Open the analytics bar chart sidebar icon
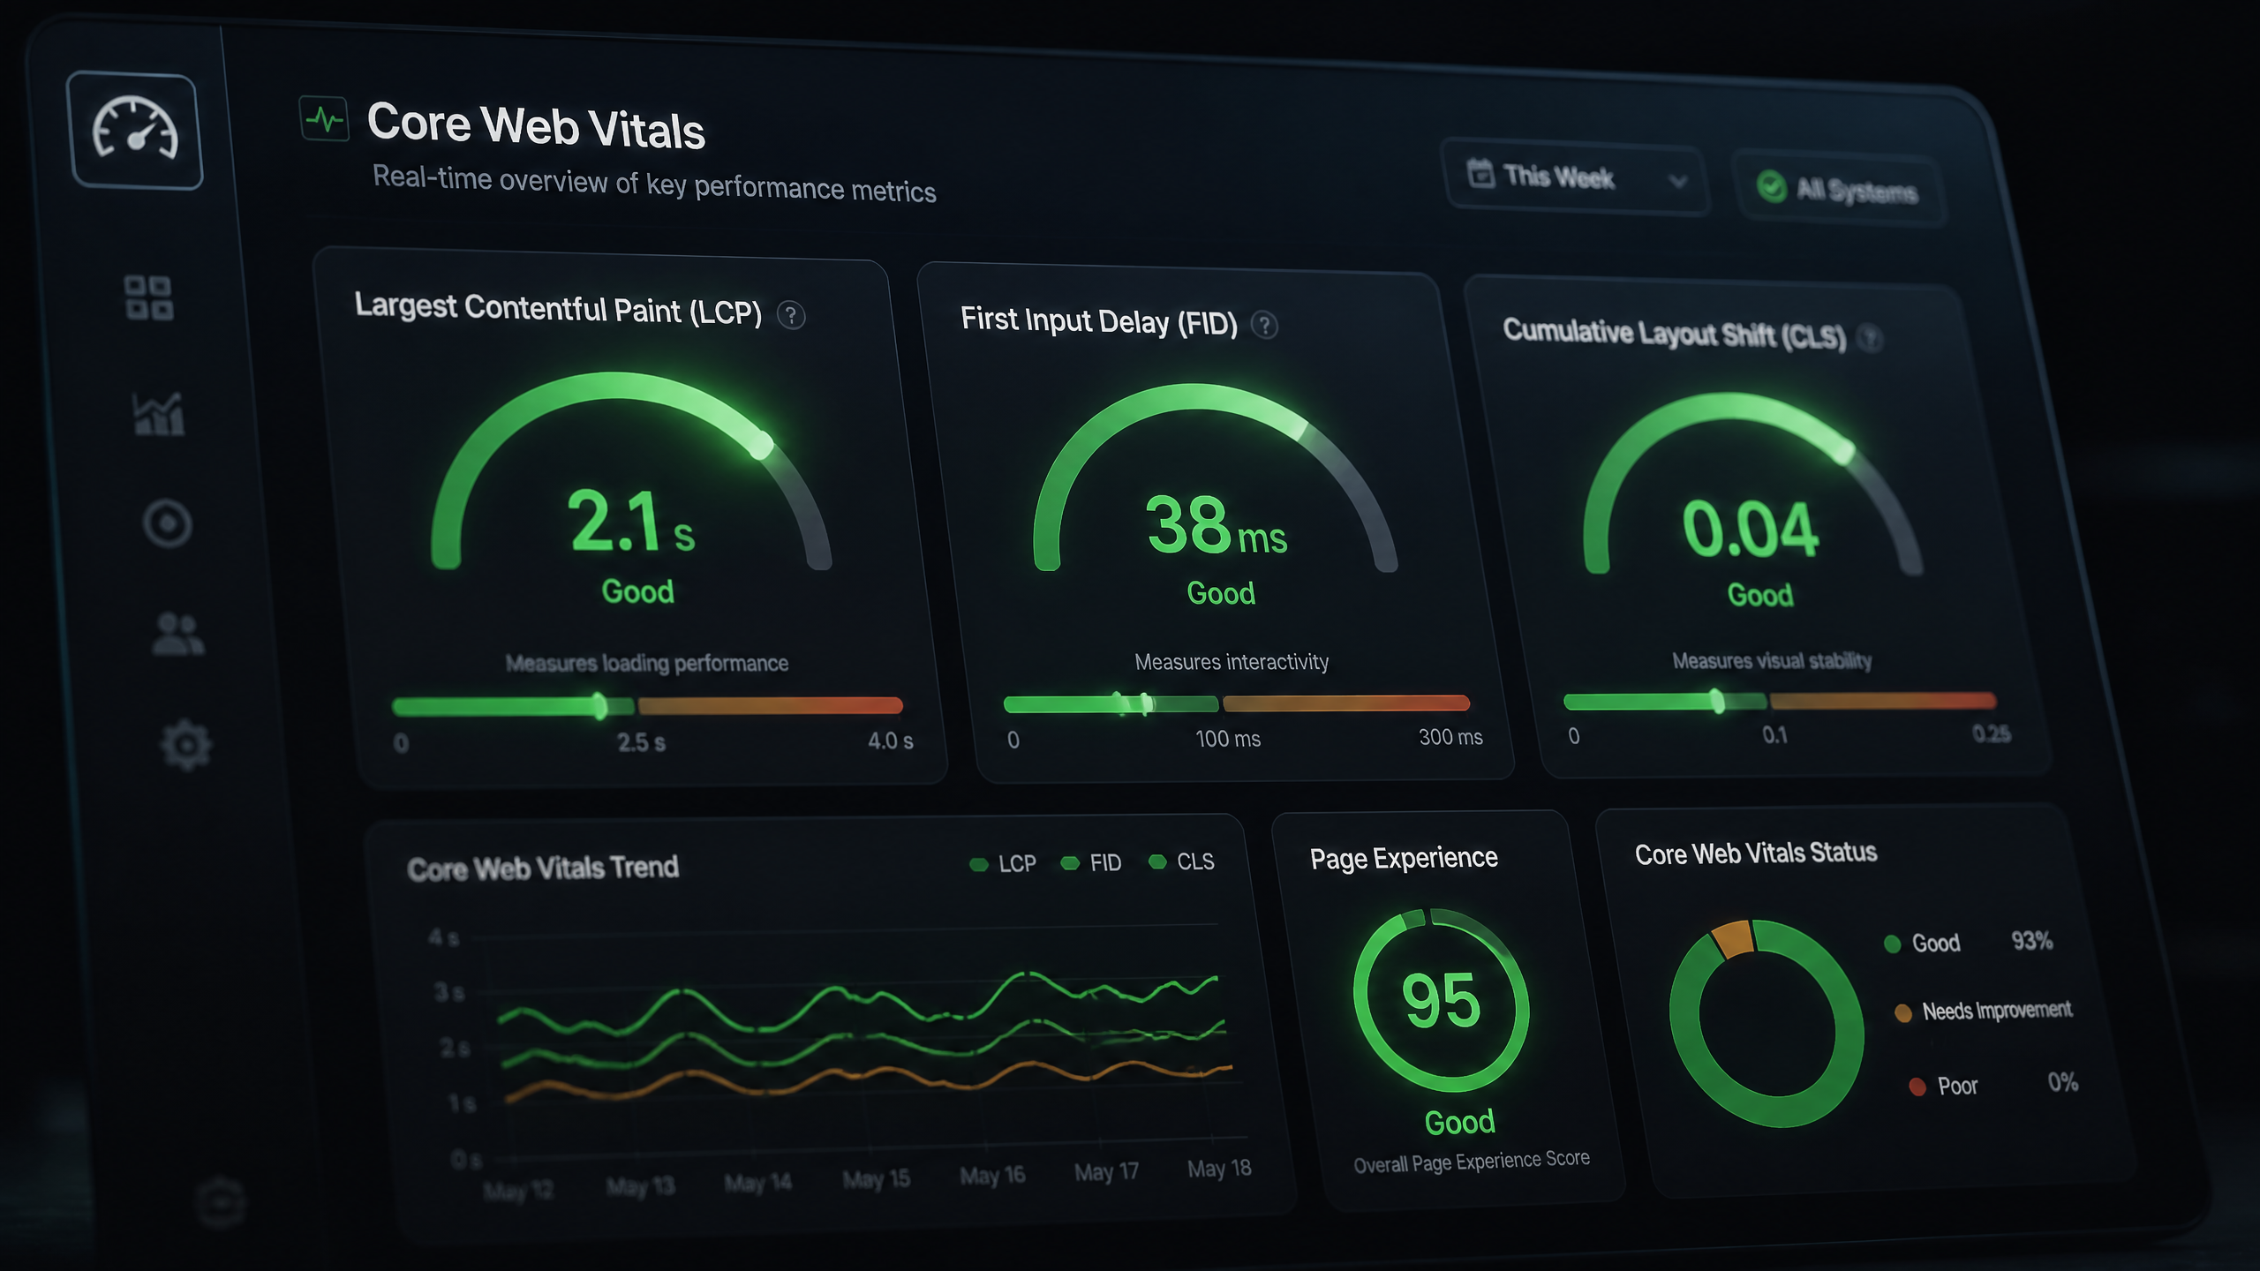This screenshot has height=1271, width=2260. (x=158, y=413)
